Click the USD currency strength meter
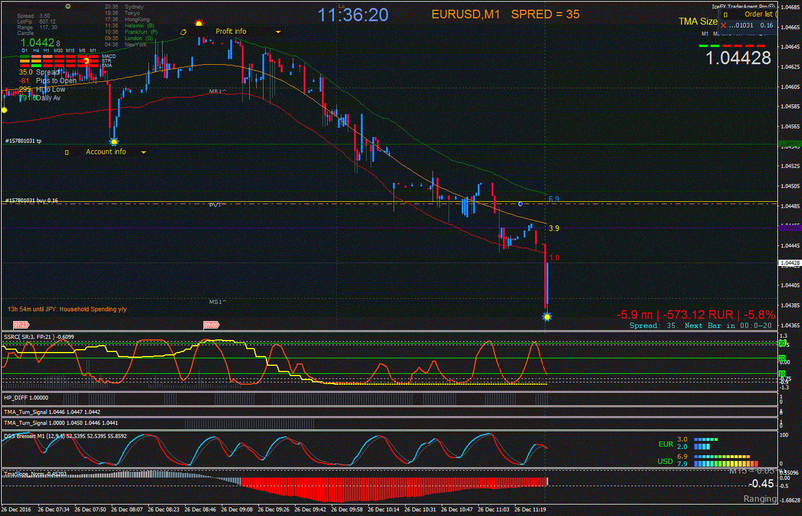This screenshot has height=516, width=802. 708,460
